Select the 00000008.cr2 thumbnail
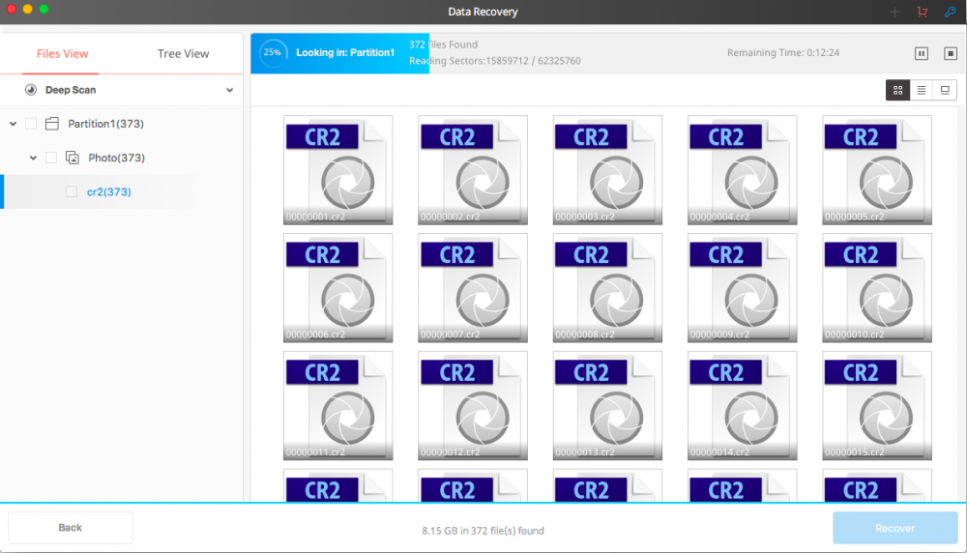967x553 pixels. point(607,287)
